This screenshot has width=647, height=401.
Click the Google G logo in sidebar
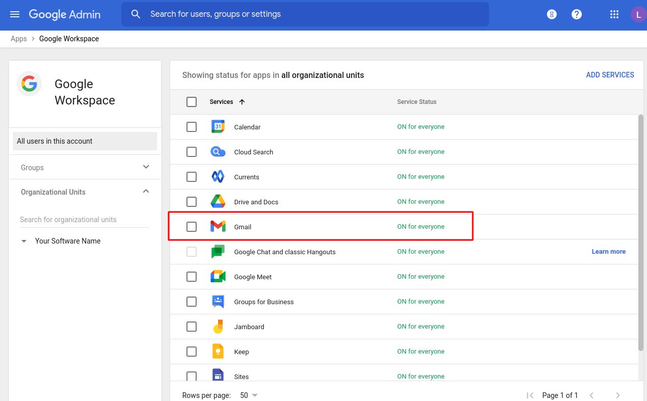[30, 84]
